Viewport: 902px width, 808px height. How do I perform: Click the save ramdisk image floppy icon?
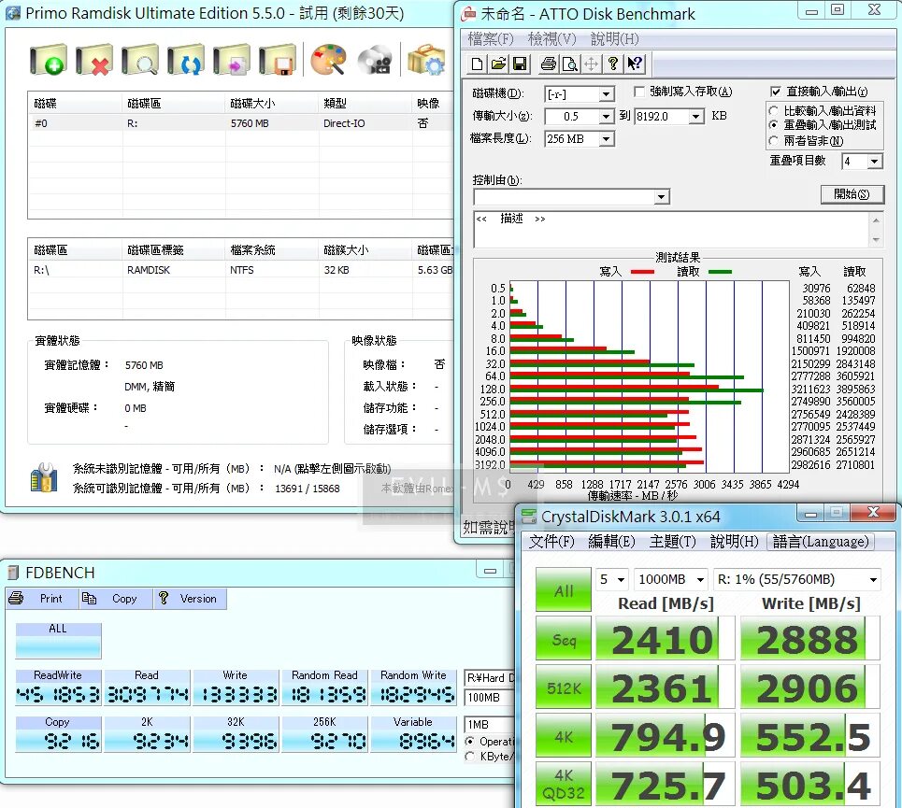(278, 60)
